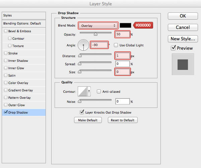Select the Gradient Overlay row
Screen dimensions: 201x168
pos(24,90)
